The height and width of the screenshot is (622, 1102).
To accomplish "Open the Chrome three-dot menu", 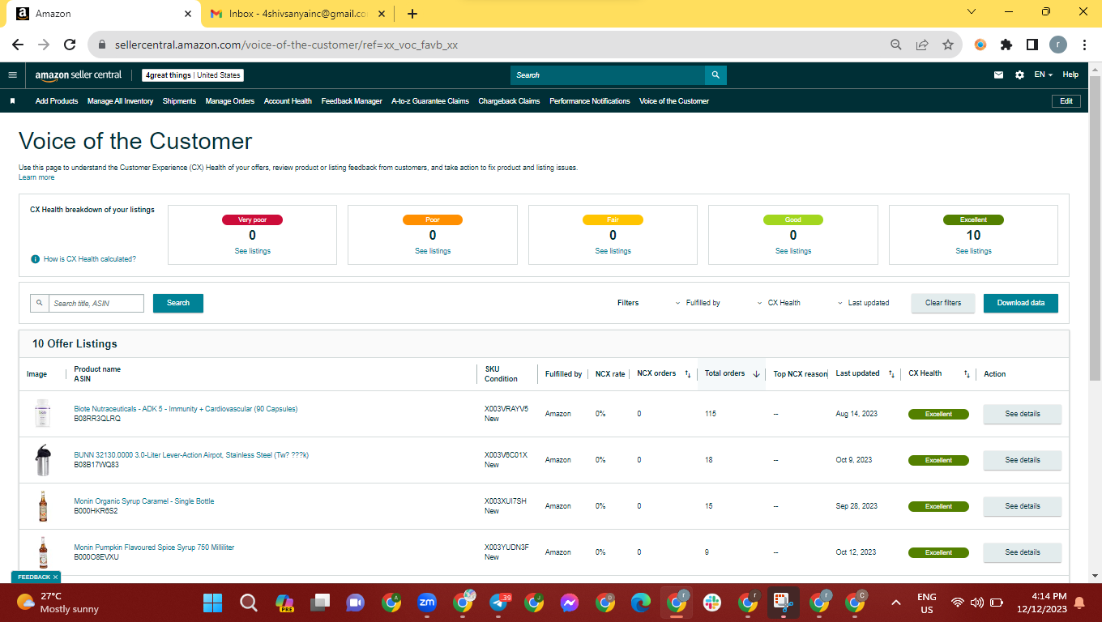I will point(1084,45).
